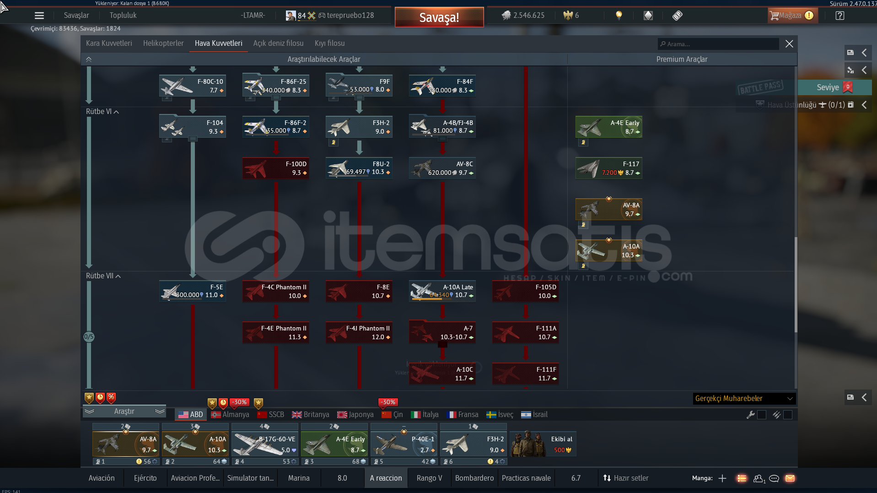877x493 pixels.
Task: Click the 0/5 rank progress badge
Action: [89, 337]
